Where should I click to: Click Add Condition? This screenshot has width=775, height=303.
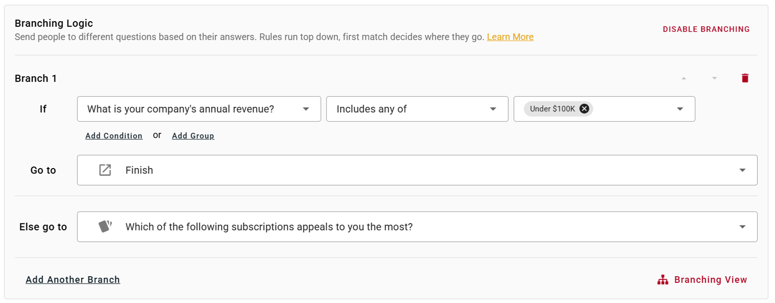(x=114, y=135)
